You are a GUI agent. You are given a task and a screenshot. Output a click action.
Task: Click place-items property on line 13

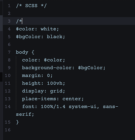(39, 99)
